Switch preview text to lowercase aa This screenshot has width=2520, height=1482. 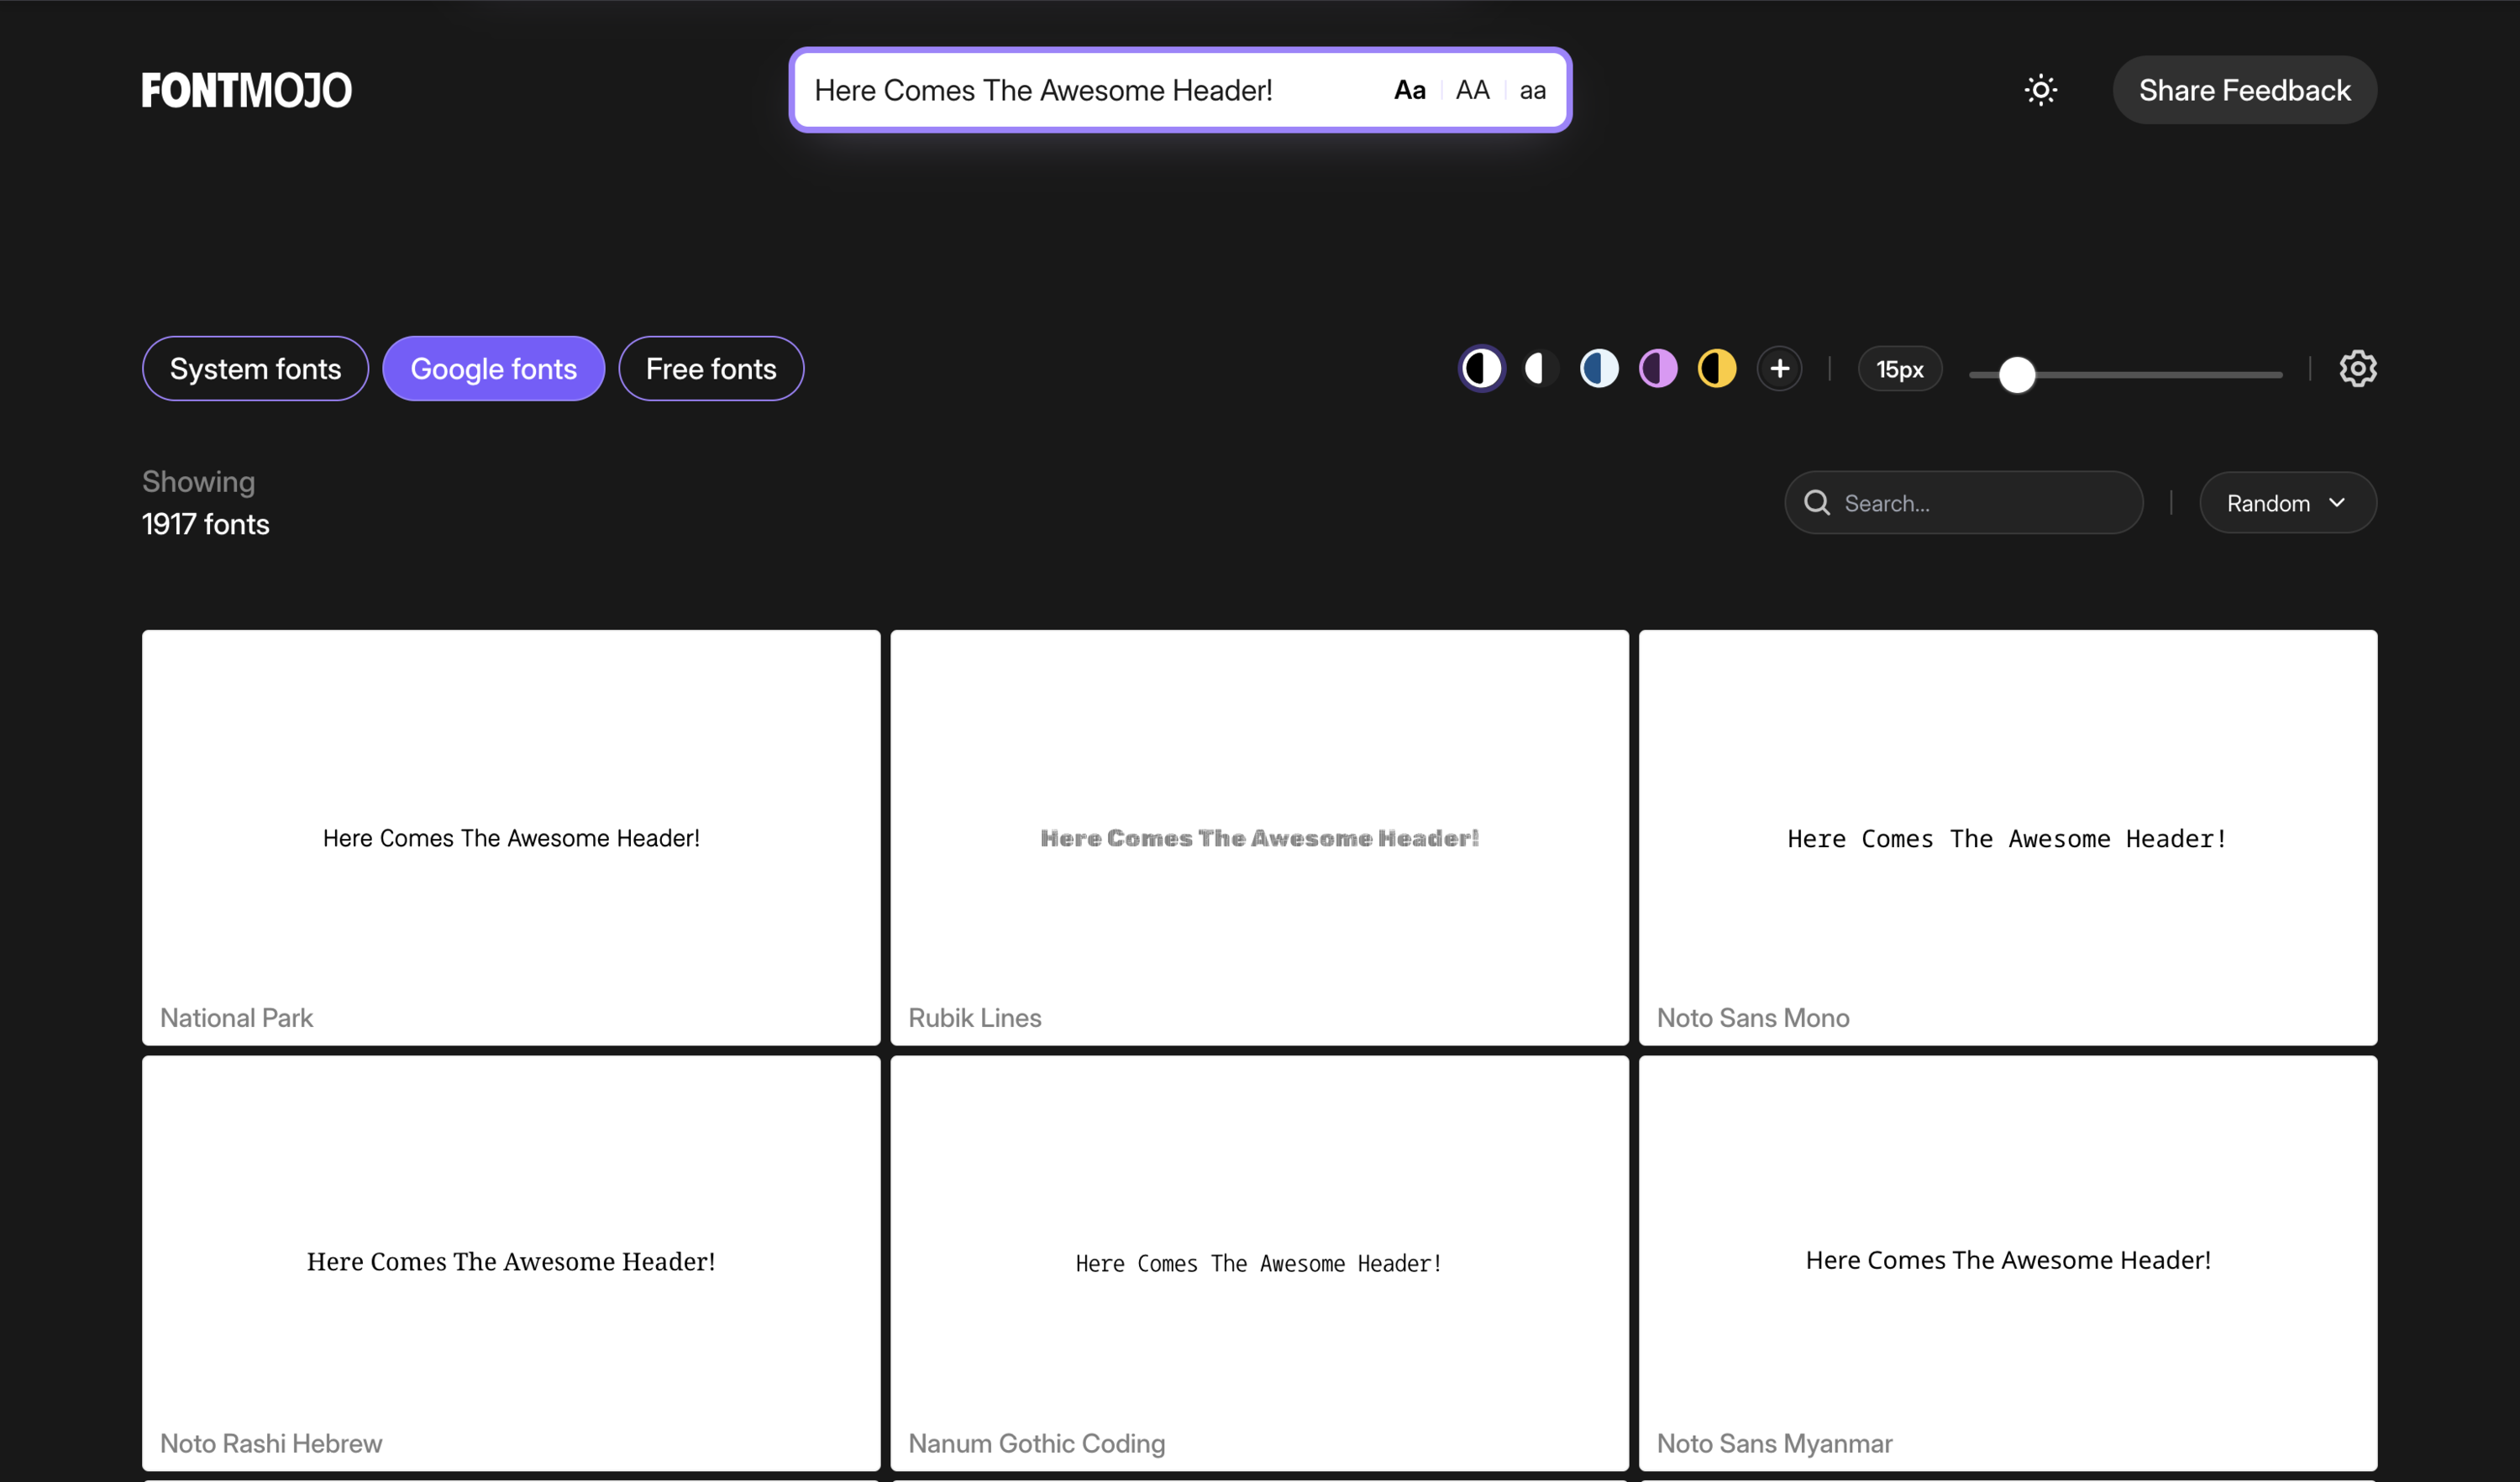click(1532, 90)
